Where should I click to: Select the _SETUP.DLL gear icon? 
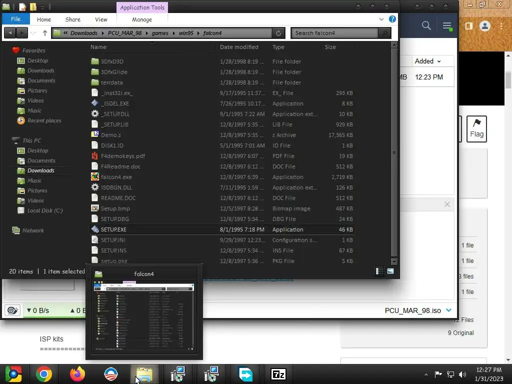coord(94,113)
